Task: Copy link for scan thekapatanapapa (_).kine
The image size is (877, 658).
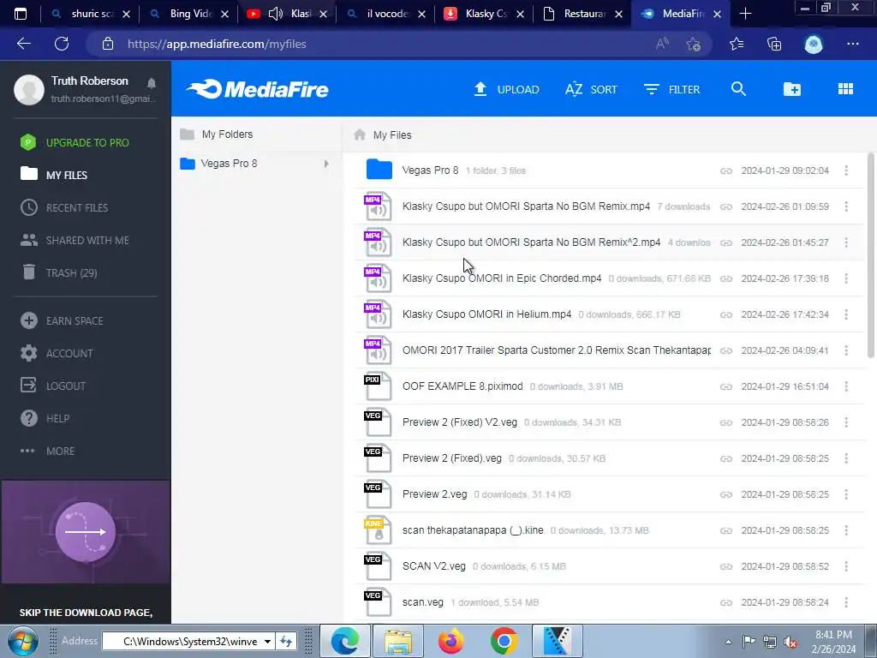Action: (726, 530)
